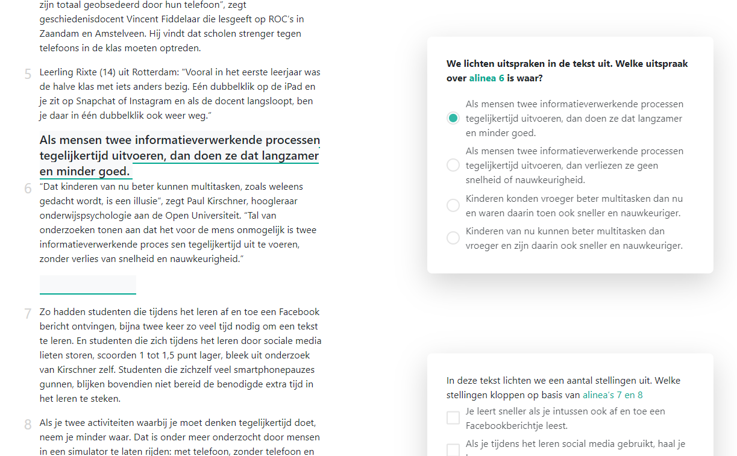Click the highlighted sentence about informatieverwerkende processen
The height and width of the screenshot is (456, 737).
coord(179,154)
